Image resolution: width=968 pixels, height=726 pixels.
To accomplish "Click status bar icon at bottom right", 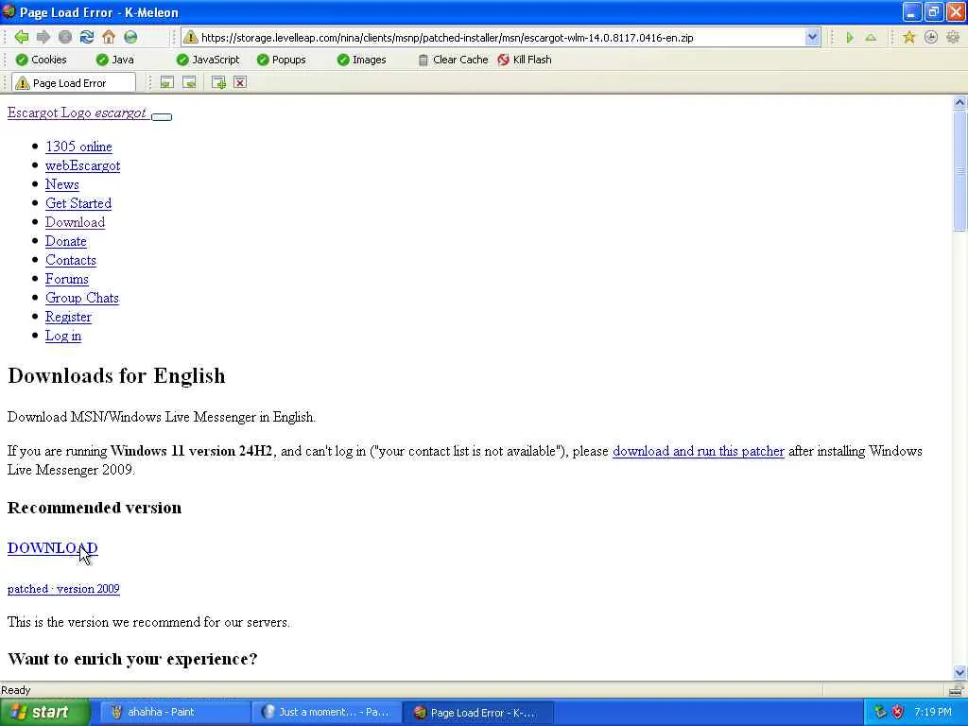I will [x=956, y=689].
